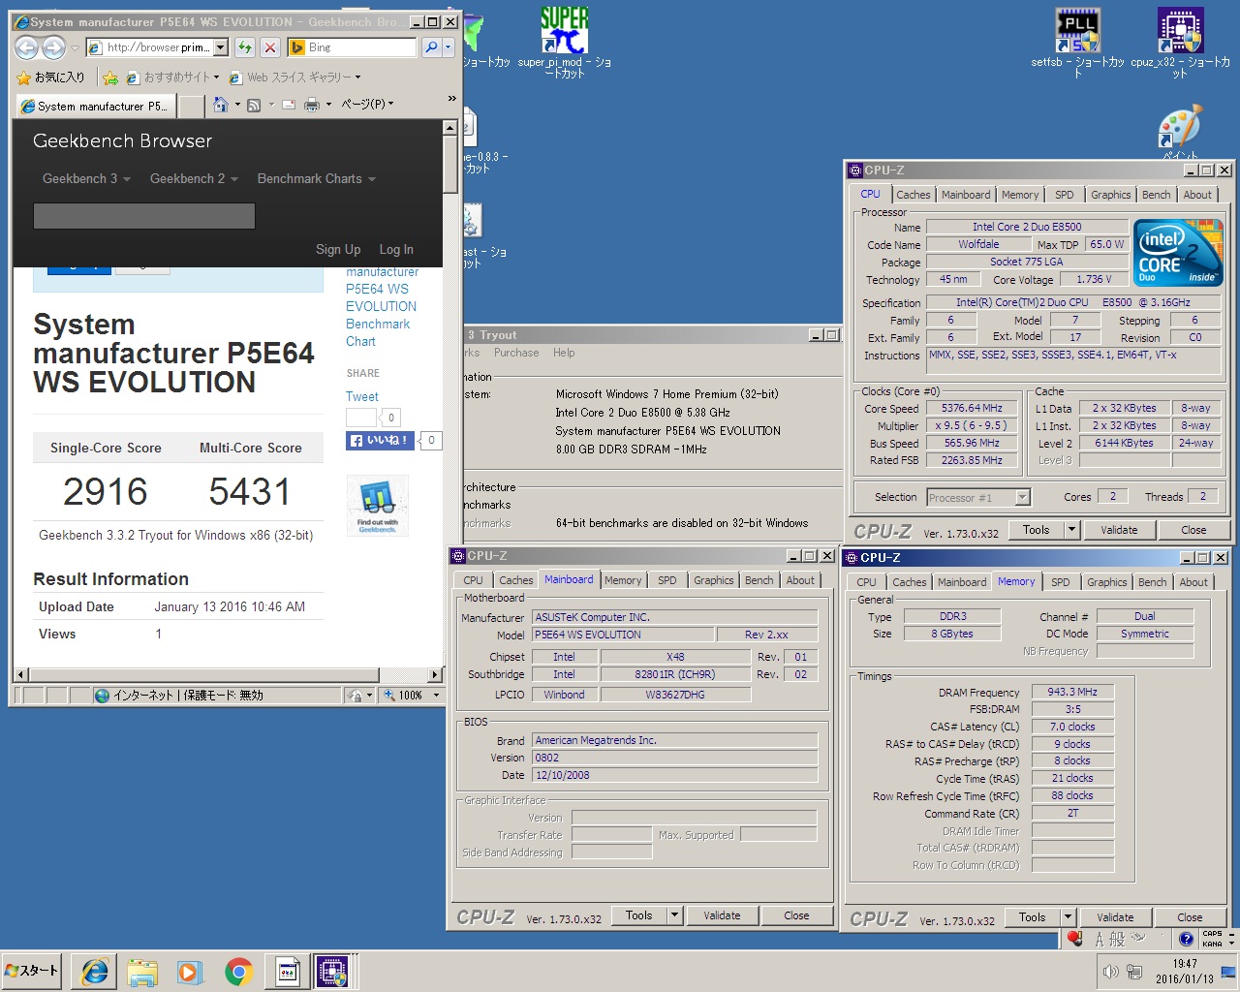Image resolution: width=1240 pixels, height=992 pixels.
Task: Open Bench tab in CPU-Z CPU window
Action: (1156, 194)
